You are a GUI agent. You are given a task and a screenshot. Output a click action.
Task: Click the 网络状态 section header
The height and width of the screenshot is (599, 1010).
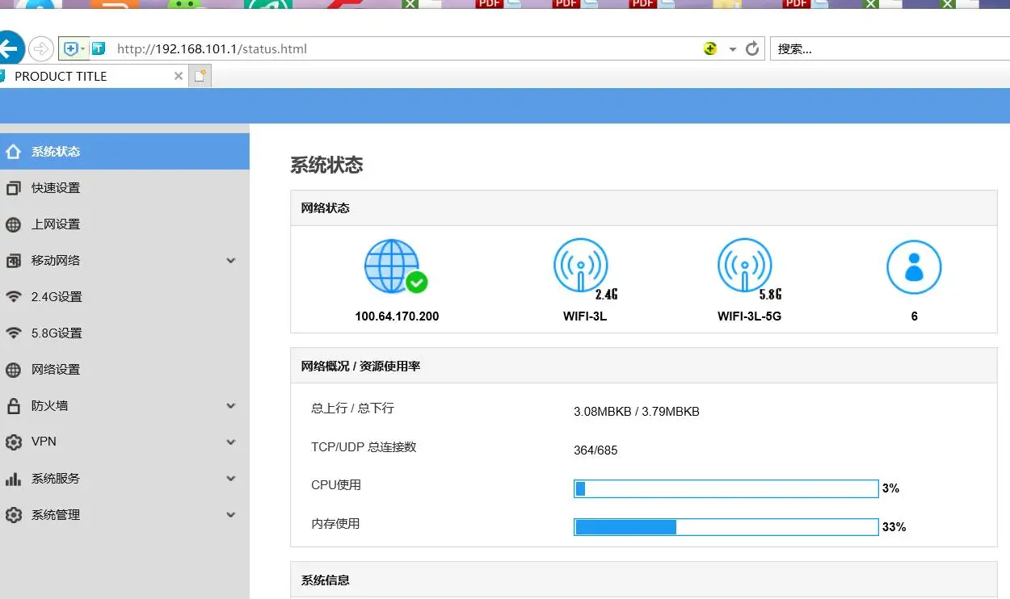pyautogui.click(x=644, y=208)
